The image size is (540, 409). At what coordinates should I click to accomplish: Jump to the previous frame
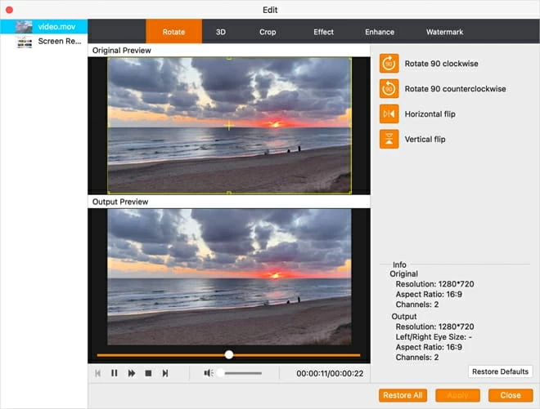pyautogui.click(x=98, y=373)
